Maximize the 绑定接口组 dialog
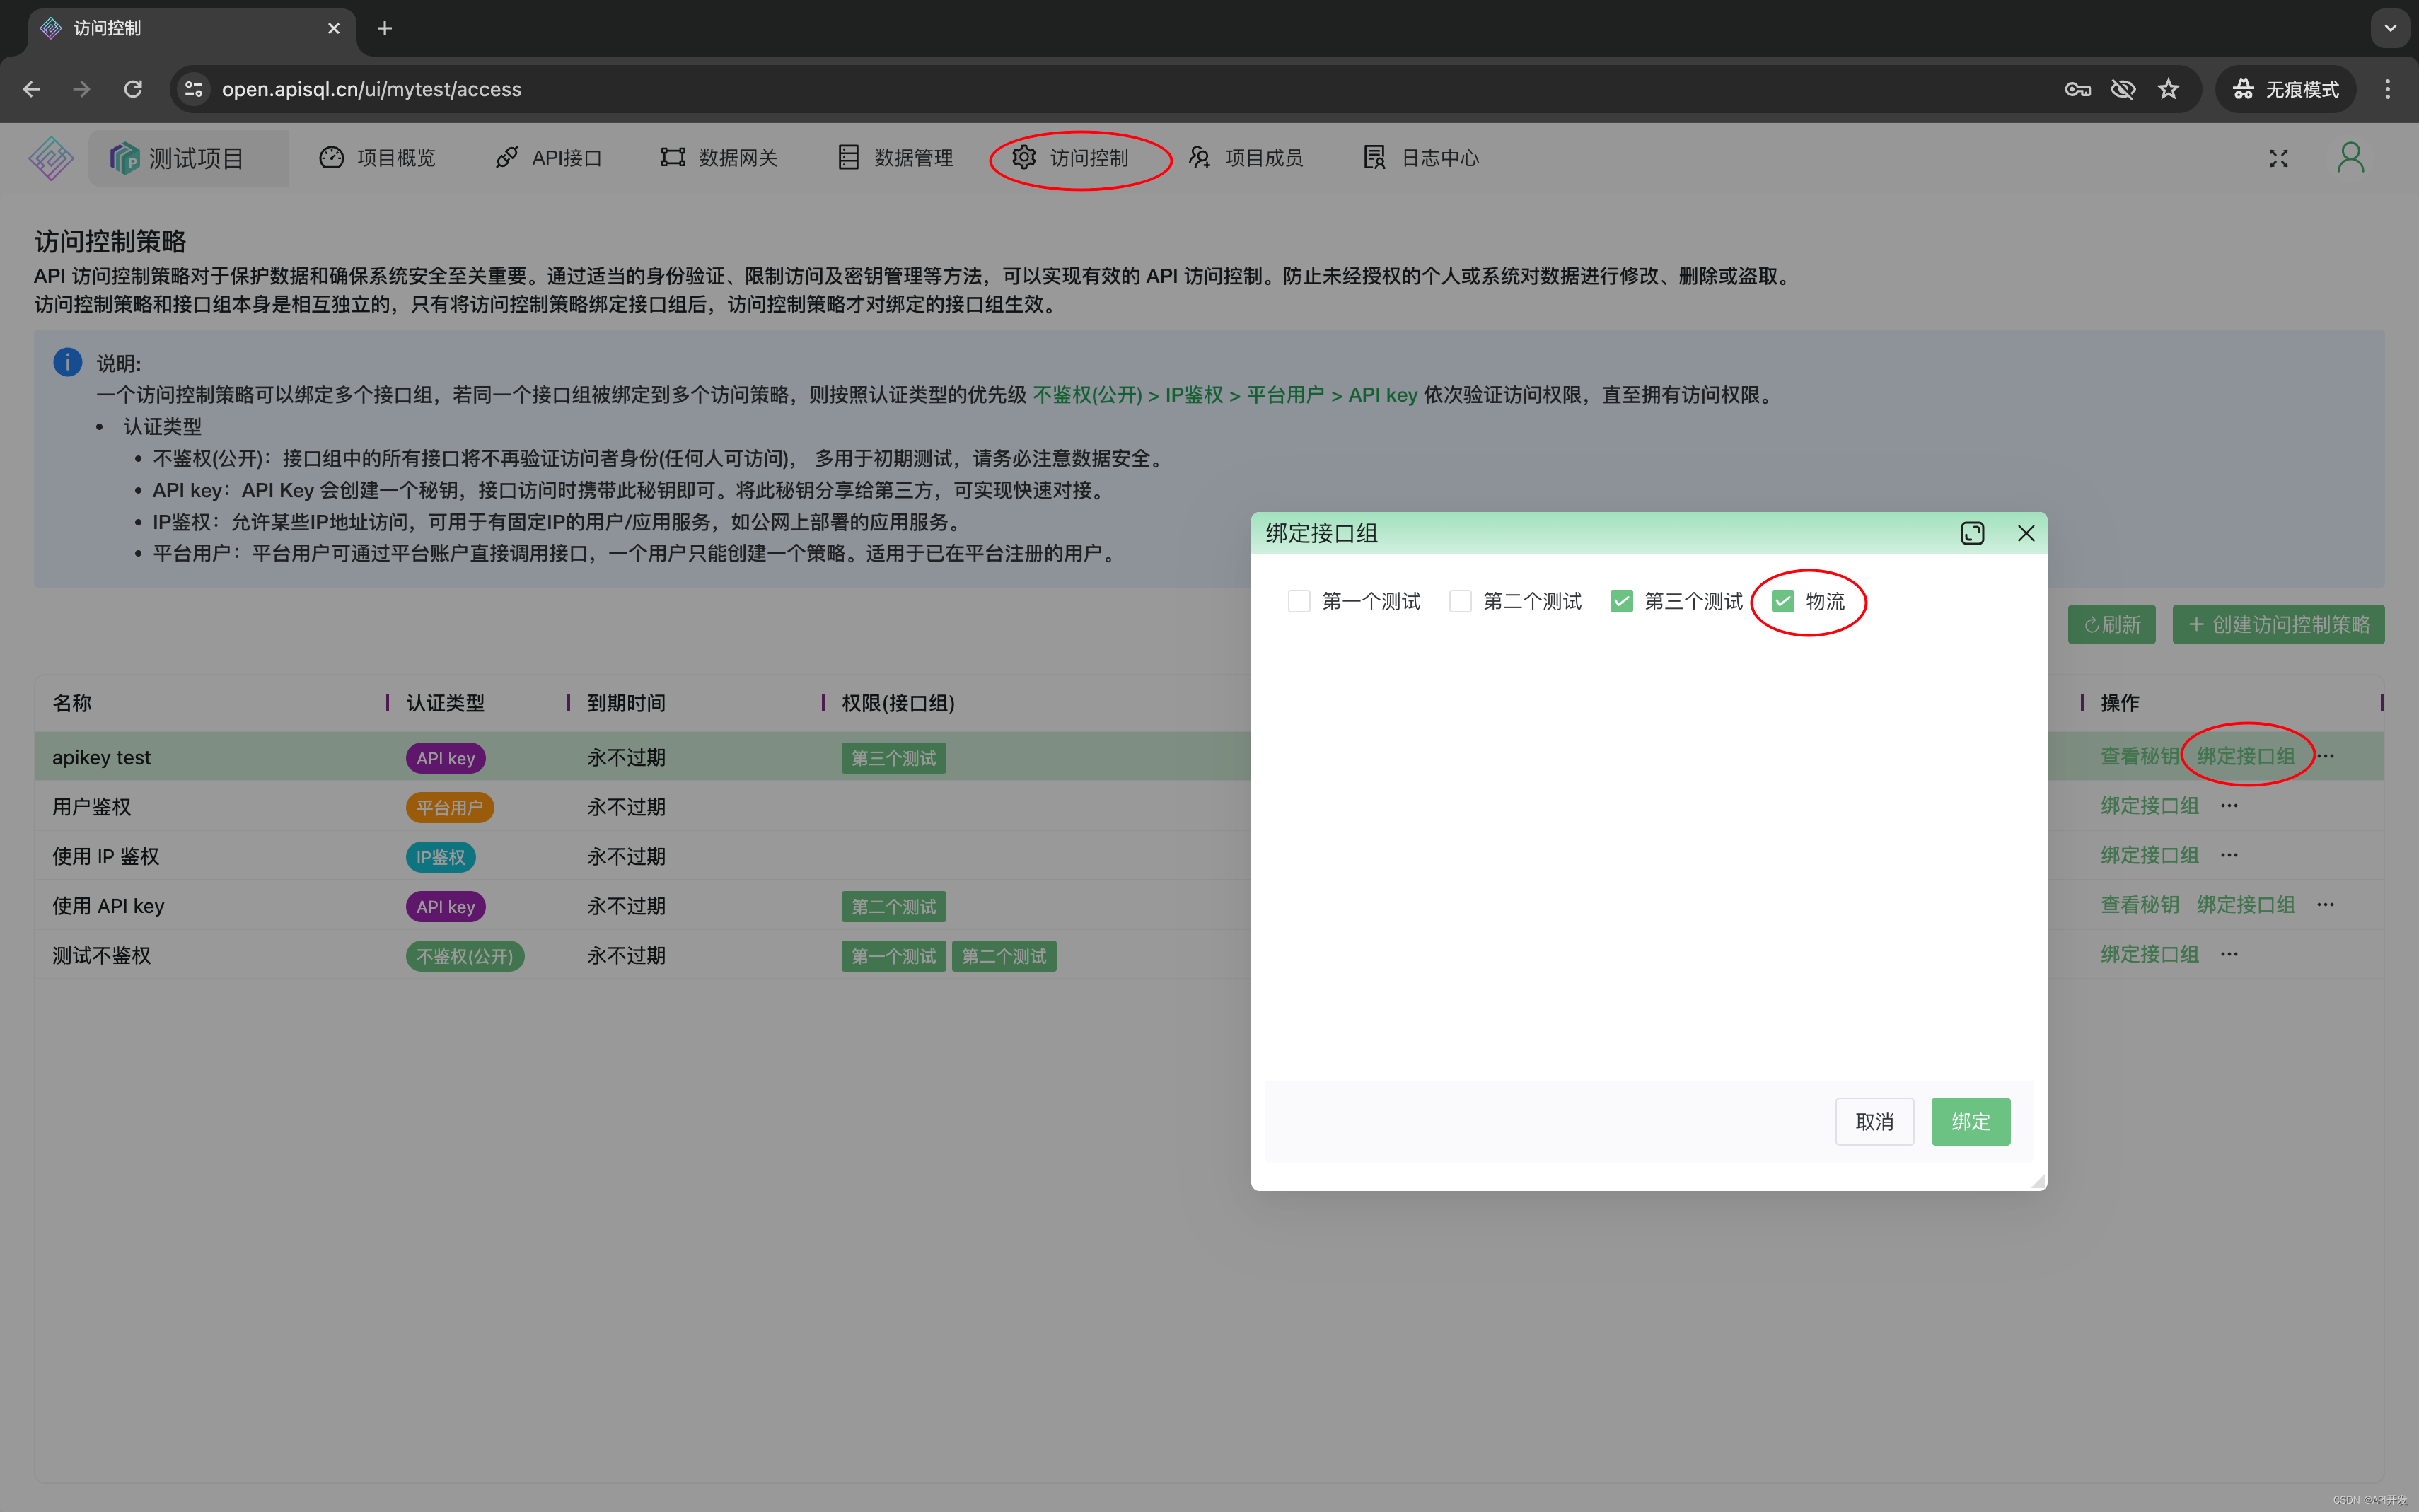 pos(1971,533)
